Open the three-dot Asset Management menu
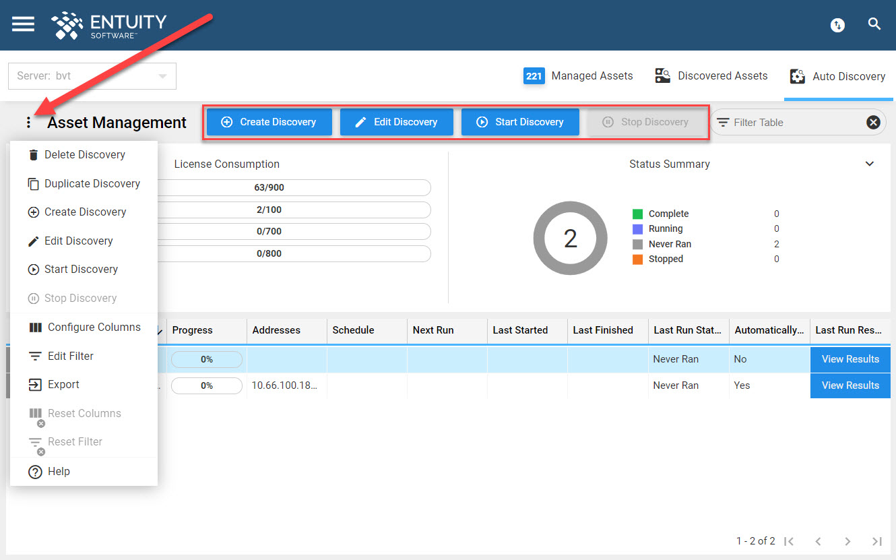This screenshot has width=896, height=560. tap(28, 123)
